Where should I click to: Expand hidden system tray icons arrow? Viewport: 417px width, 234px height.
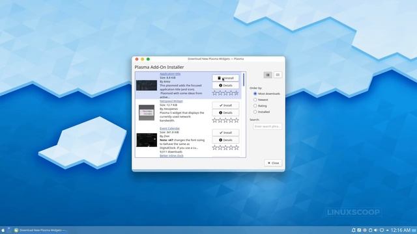387,230
